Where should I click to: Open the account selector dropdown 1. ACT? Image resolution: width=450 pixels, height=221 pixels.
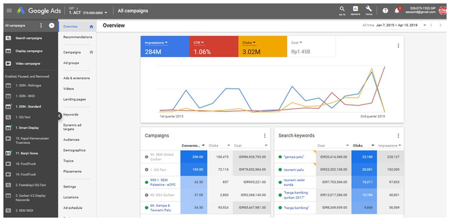tap(88, 13)
